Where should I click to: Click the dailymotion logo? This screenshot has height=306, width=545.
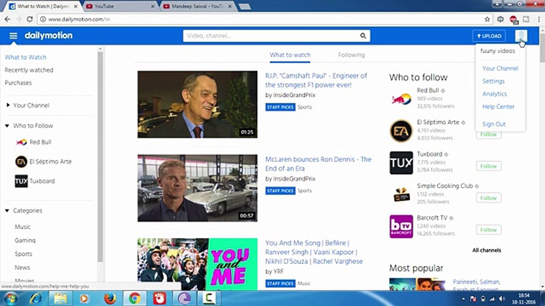click(49, 36)
